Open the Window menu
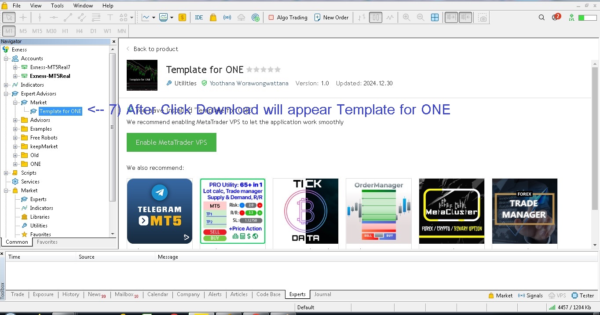The height and width of the screenshot is (315, 600). click(83, 6)
